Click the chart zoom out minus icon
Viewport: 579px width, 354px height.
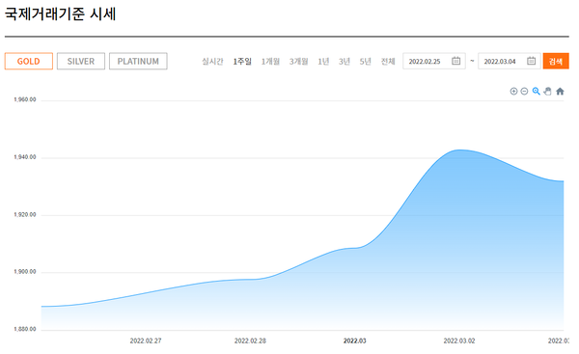click(x=524, y=92)
